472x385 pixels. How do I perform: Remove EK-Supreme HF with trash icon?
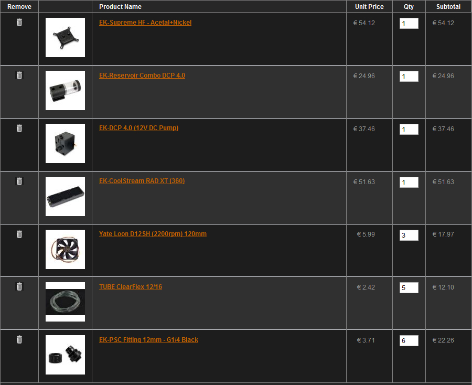[x=19, y=22]
